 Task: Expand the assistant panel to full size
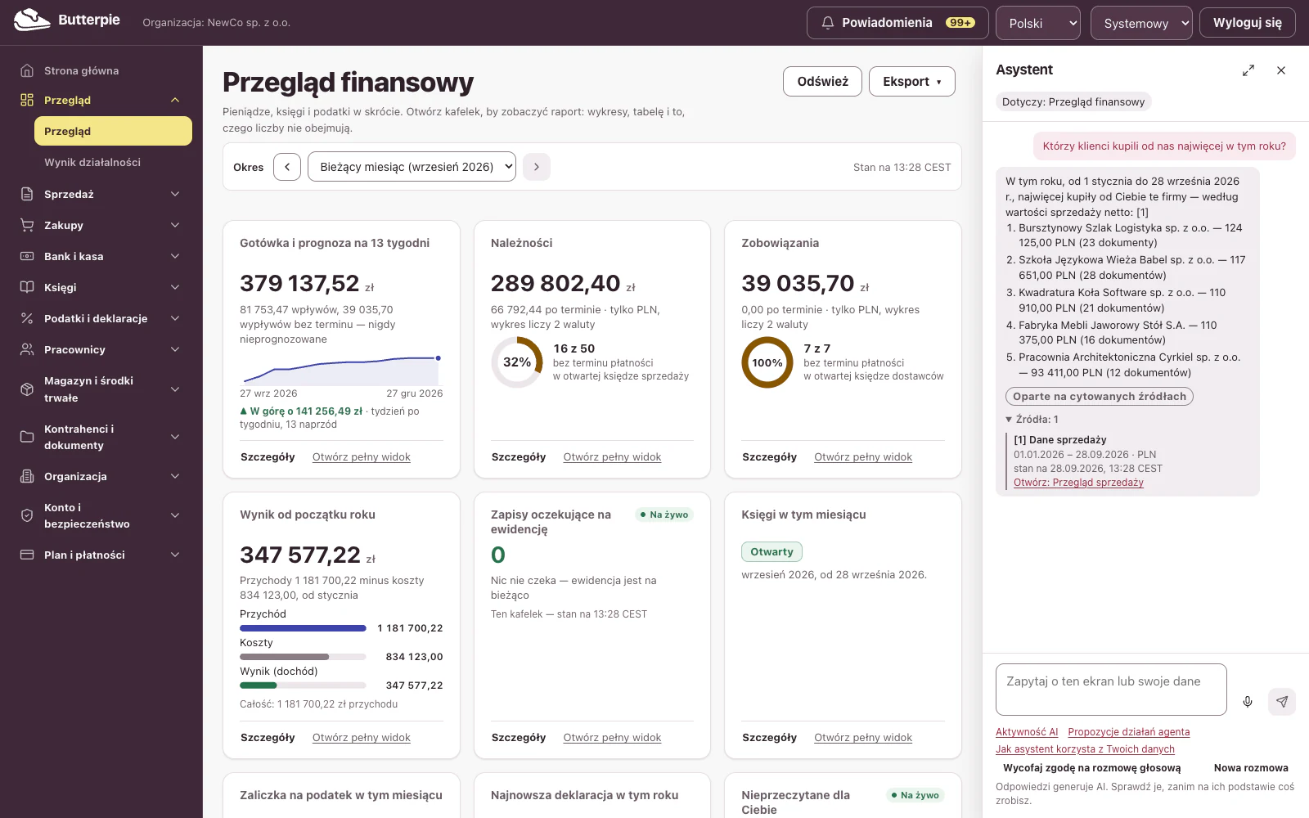pos(1248,70)
